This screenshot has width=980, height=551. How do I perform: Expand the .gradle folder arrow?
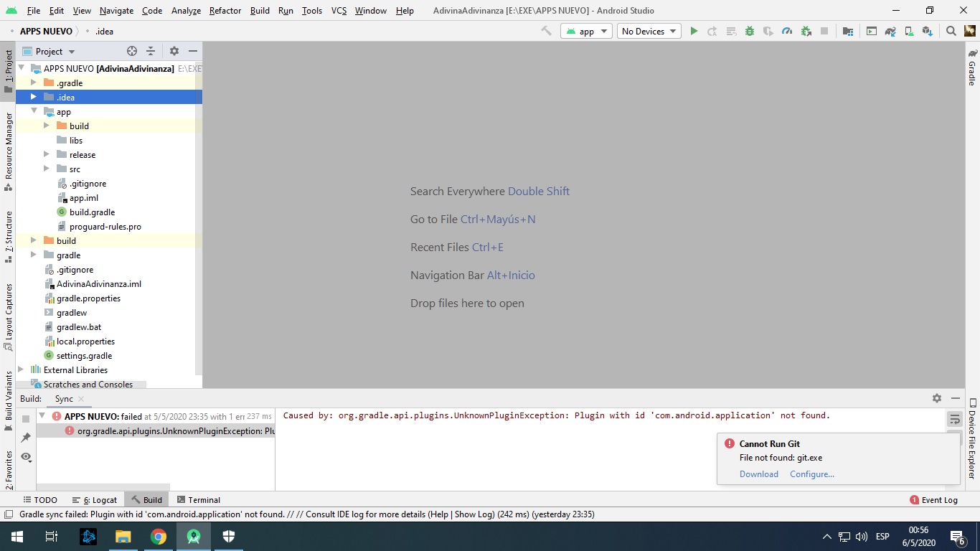coord(33,83)
